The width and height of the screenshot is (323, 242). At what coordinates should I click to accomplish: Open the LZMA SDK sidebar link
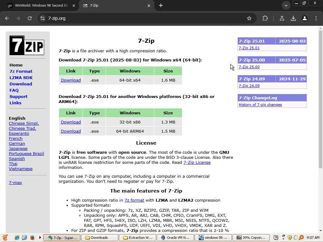point(21,78)
